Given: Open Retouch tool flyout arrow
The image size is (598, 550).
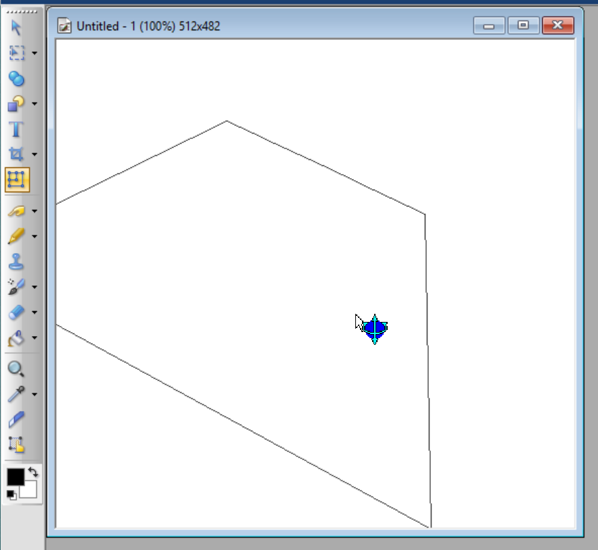Looking at the screenshot, I should click(34, 211).
